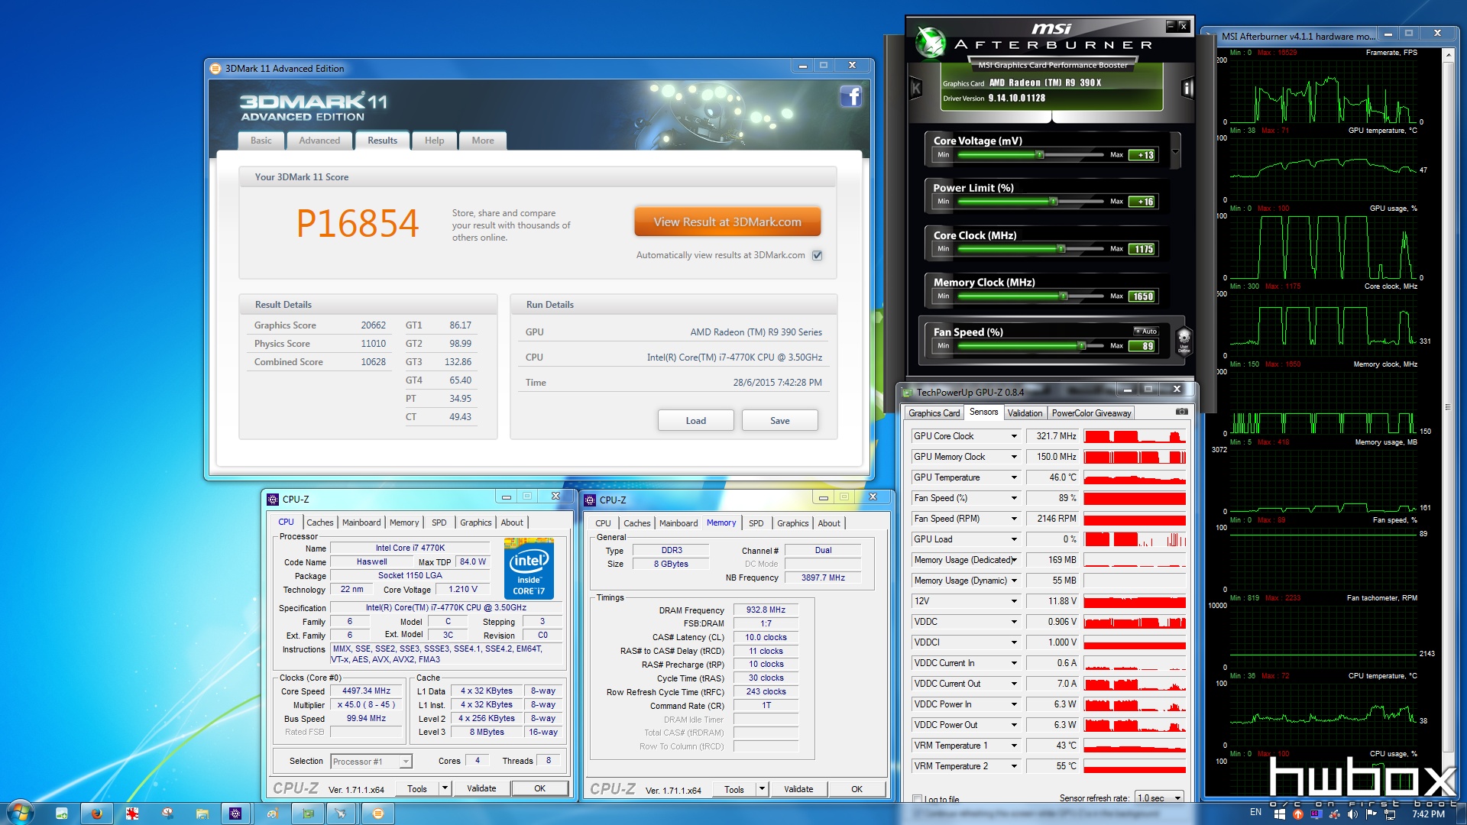Click the volume speaker tray icon
The image size is (1467, 825).
[1353, 814]
